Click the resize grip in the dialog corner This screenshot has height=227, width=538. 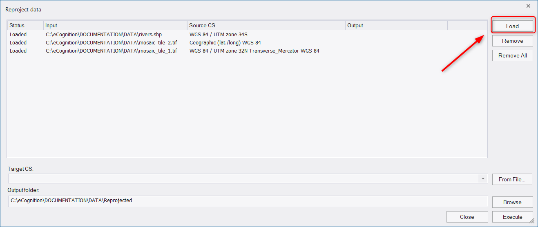(532, 221)
